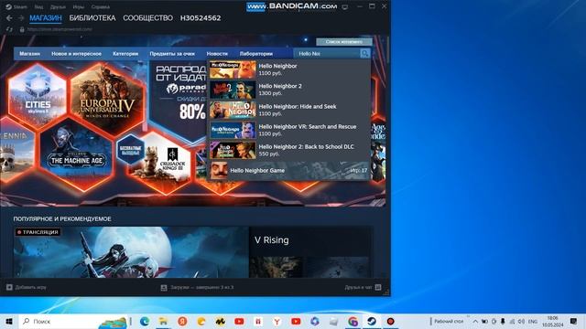Open the red Y Yandex taskbar icon

point(277,321)
